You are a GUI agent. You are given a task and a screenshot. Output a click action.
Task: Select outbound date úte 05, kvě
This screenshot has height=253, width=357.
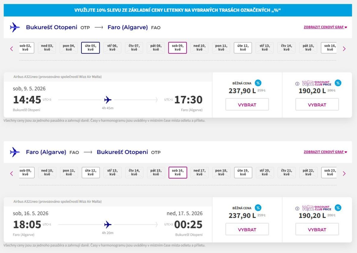[x=90, y=48]
